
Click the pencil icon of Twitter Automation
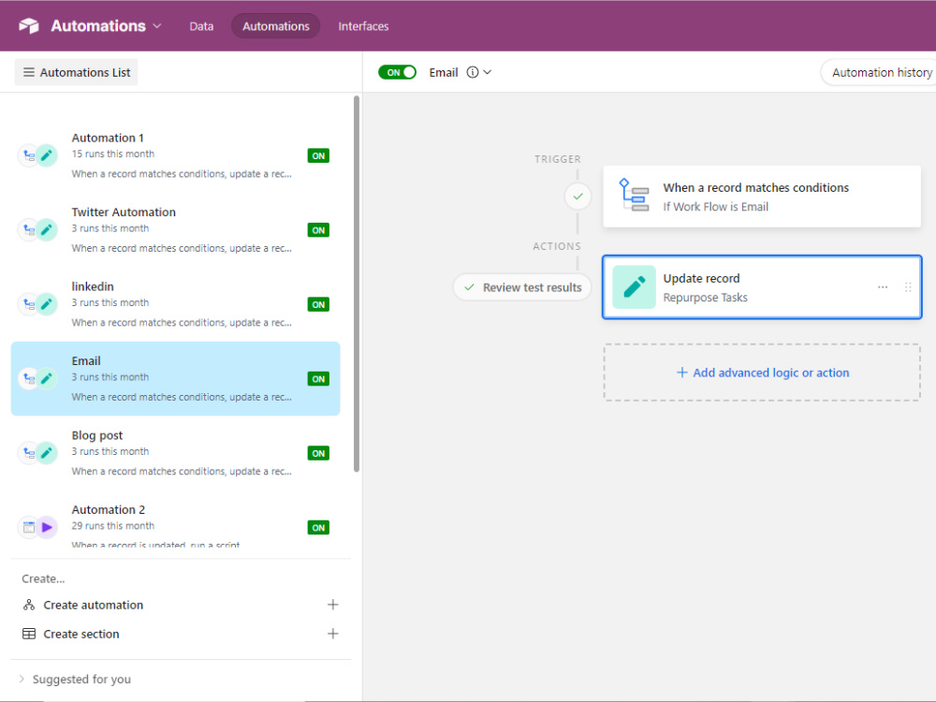pyautogui.click(x=47, y=230)
